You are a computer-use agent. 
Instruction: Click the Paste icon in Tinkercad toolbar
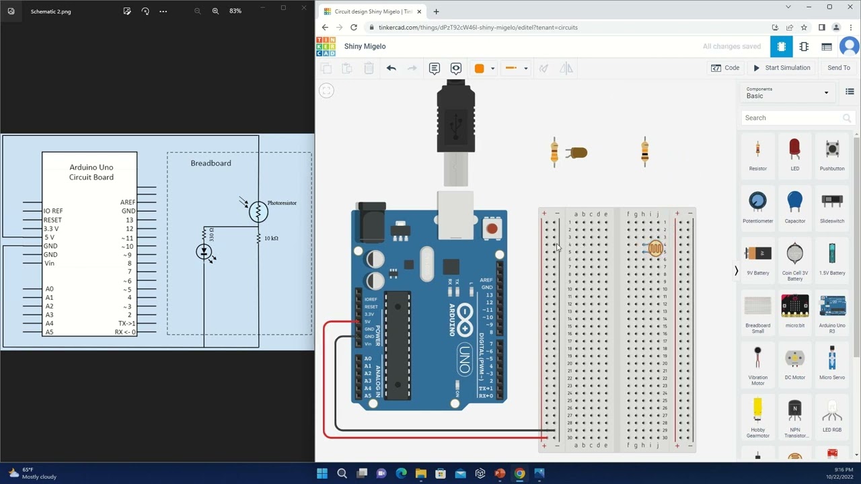click(347, 68)
